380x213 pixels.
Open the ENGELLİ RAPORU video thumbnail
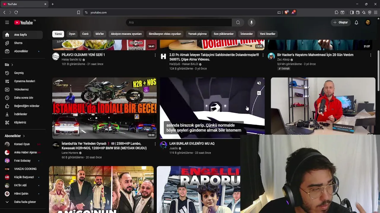[x=199, y=189]
